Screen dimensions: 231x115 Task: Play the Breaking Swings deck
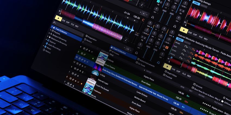pyautogui.click(x=184, y=30)
